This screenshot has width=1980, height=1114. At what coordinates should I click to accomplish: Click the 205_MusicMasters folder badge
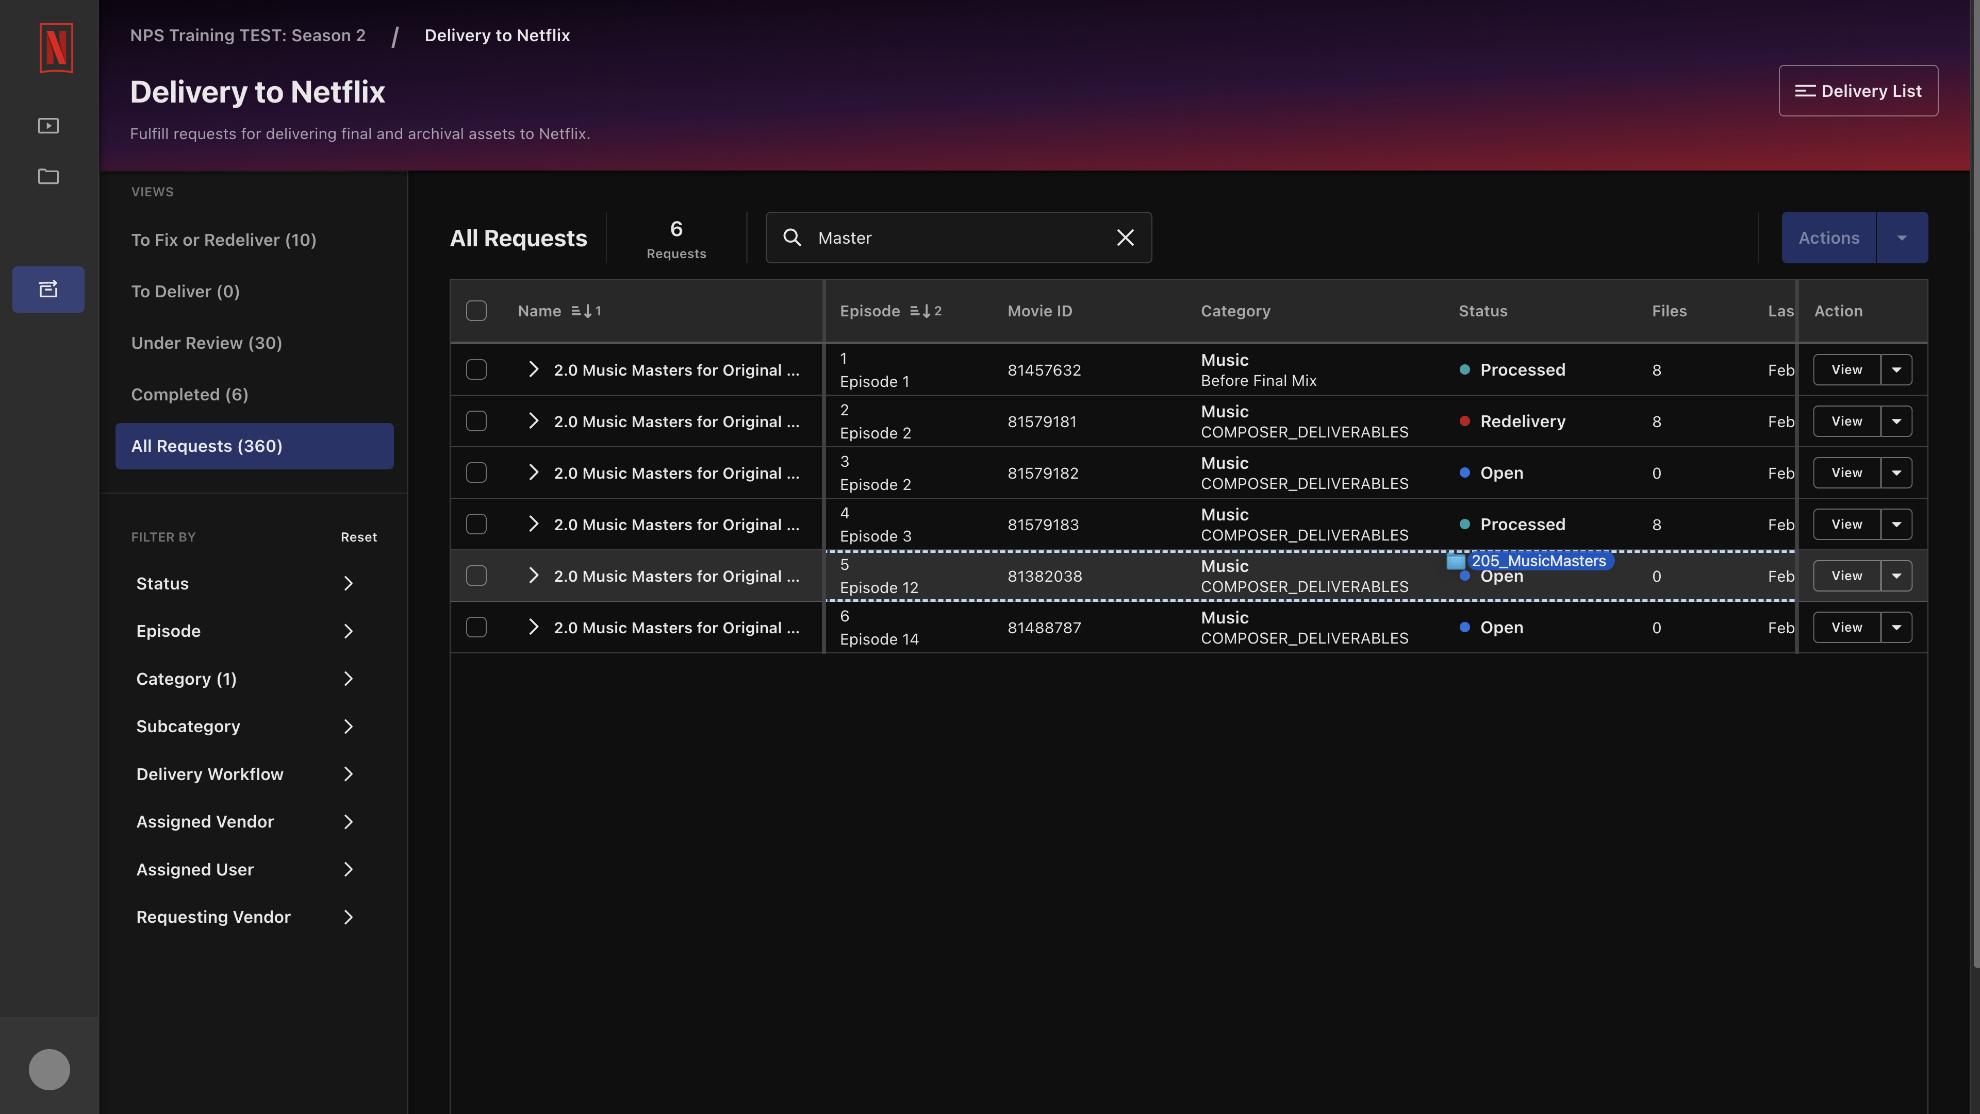[1530, 561]
